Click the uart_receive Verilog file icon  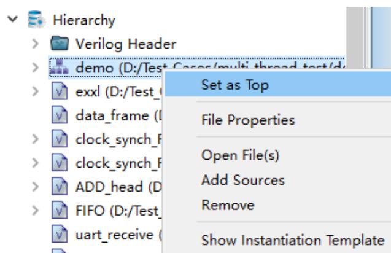pyautogui.click(x=60, y=234)
